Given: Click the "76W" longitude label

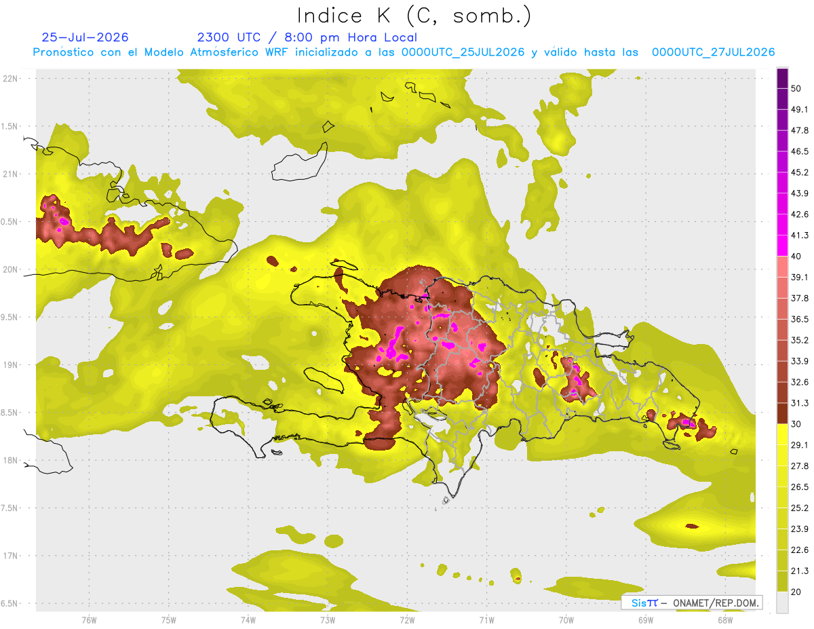Looking at the screenshot, I should pos(89,620).
